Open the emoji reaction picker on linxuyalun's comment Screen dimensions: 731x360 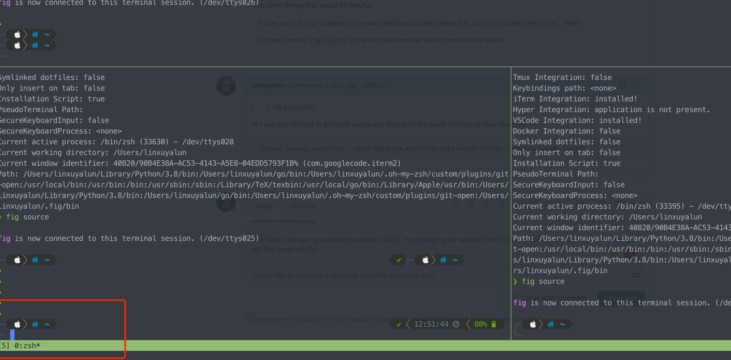tap(622, 85)
